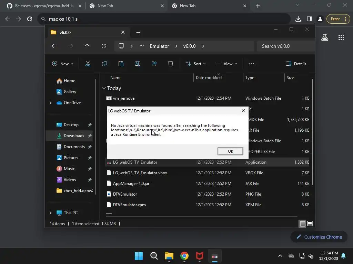Expand hidden breadcrumb path ellipsis
The image size is (353, 264).
tap(142, 46)
